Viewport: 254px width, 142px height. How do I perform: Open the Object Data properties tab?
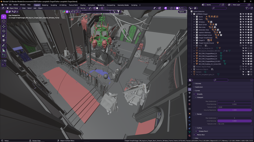click(x=190, y=132)
